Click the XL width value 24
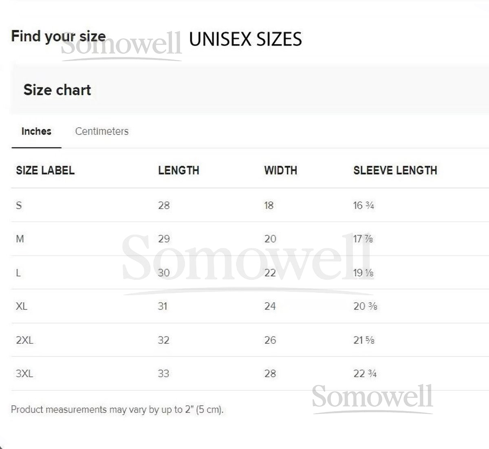Viewport: 489px width, 449px height. [x=270, y=306]
